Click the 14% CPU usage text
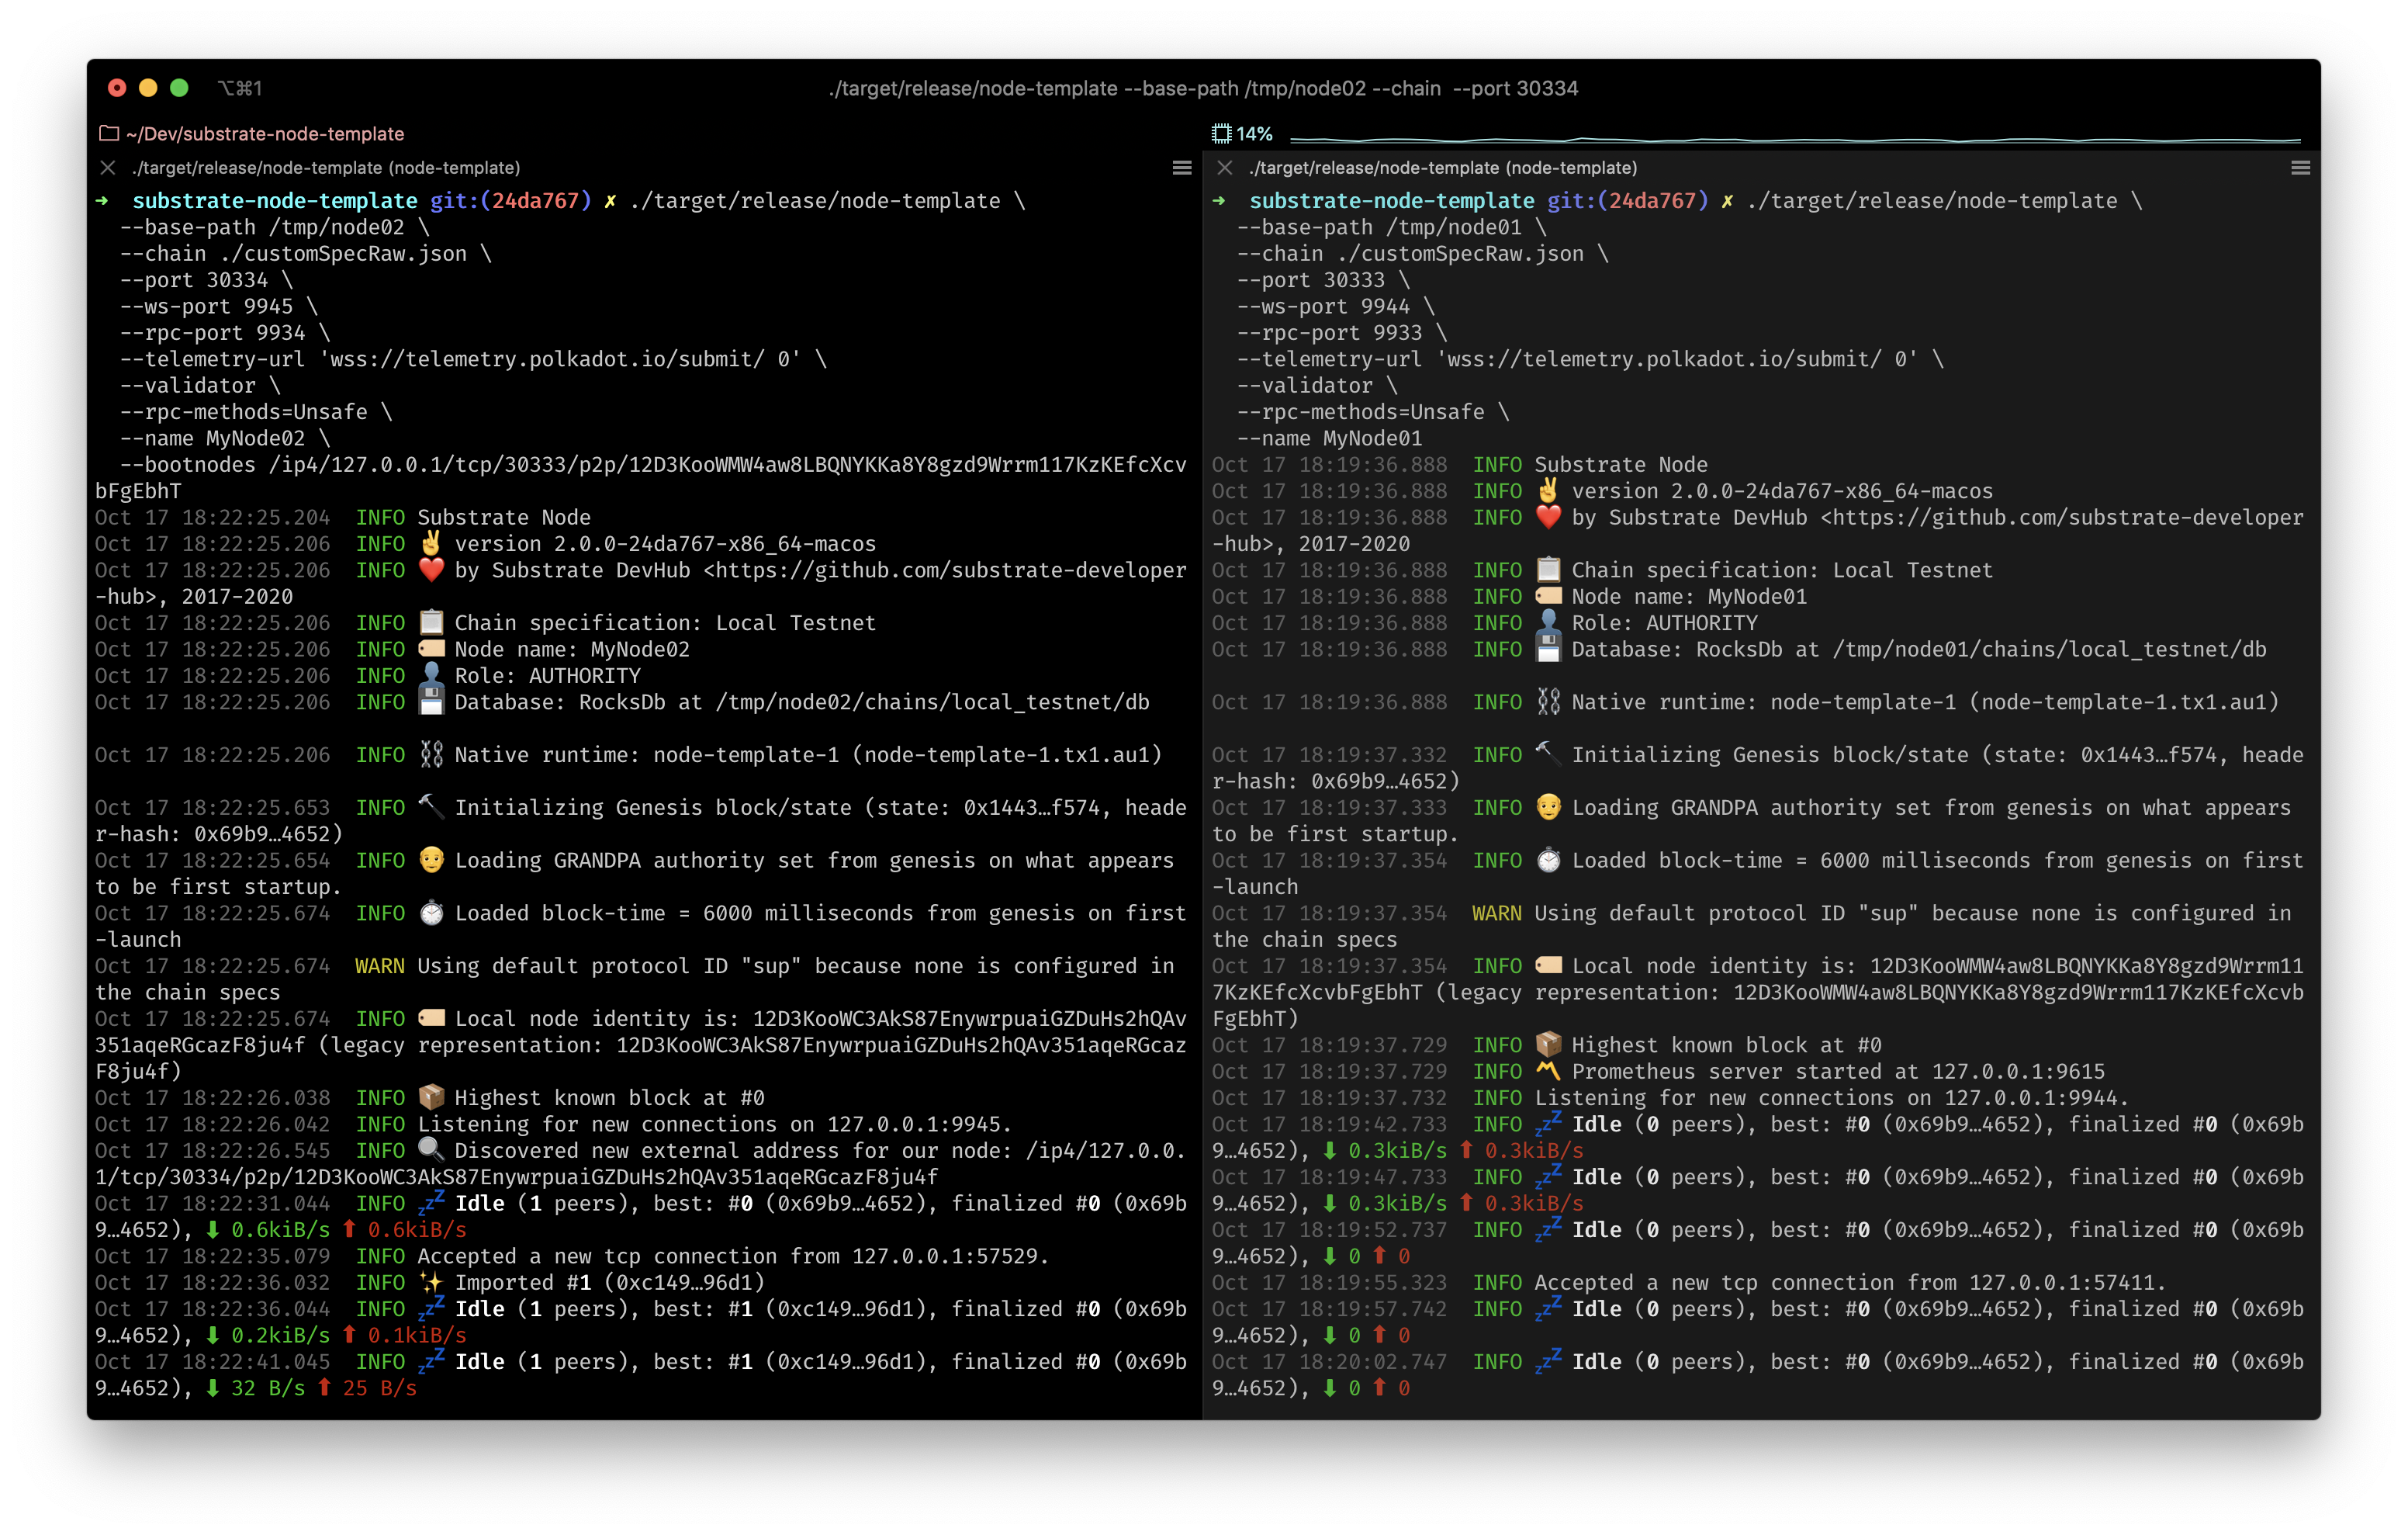The height and width of the screenshot is (1535, 2408). 1254,133
